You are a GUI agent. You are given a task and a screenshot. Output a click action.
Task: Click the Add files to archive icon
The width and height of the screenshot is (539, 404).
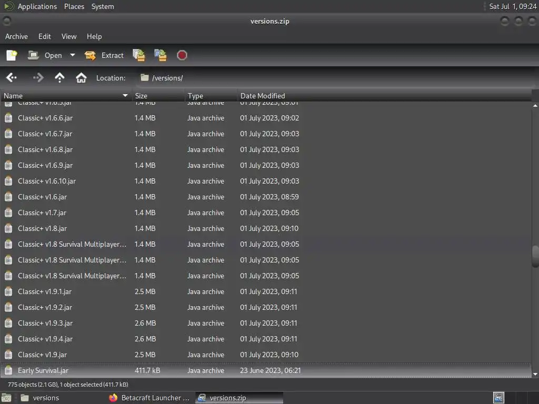(x=139, y=55)
